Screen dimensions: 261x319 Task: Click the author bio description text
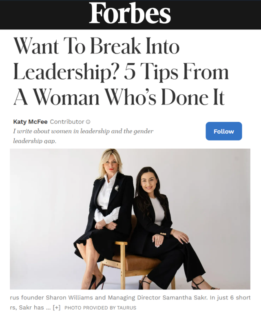tap(83, 136)
